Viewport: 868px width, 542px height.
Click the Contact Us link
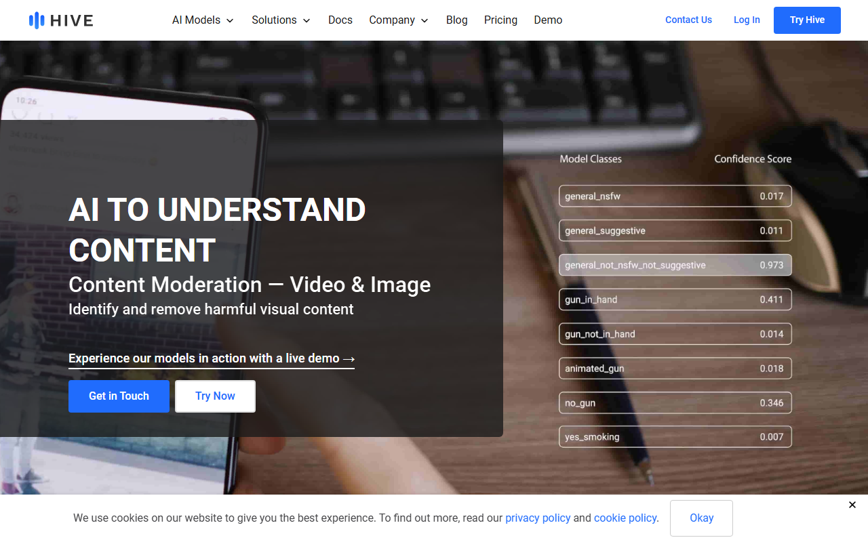688,20
